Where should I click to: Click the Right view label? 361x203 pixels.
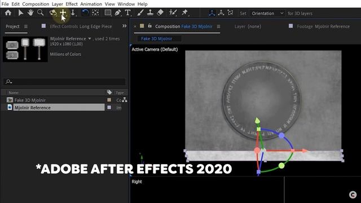point(137,182)
